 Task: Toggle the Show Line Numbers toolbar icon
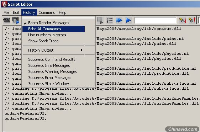click(x=110, y=20)
